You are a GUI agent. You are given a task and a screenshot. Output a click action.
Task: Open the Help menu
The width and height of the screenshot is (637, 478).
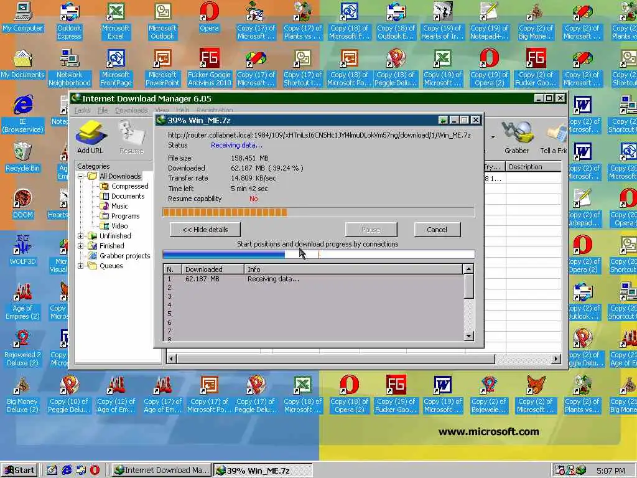182,110
